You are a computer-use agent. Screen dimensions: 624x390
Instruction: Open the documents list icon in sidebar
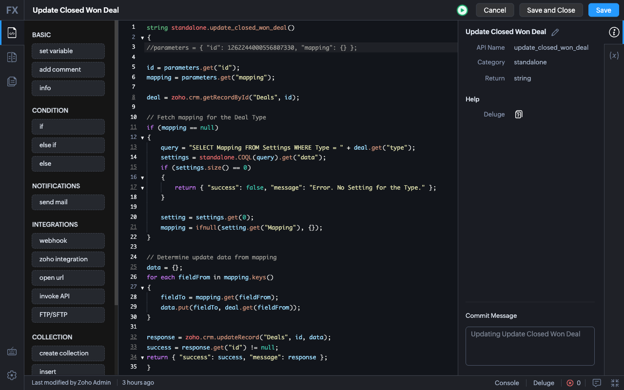coord(12,81)
